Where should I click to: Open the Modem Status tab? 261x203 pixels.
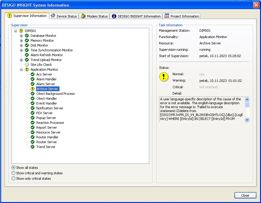tap(94, 16)
